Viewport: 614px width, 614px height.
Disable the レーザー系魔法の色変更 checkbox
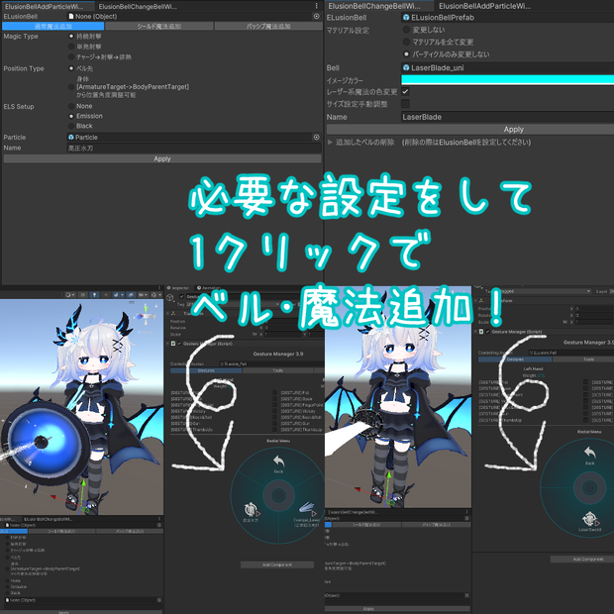pos(405,92)
